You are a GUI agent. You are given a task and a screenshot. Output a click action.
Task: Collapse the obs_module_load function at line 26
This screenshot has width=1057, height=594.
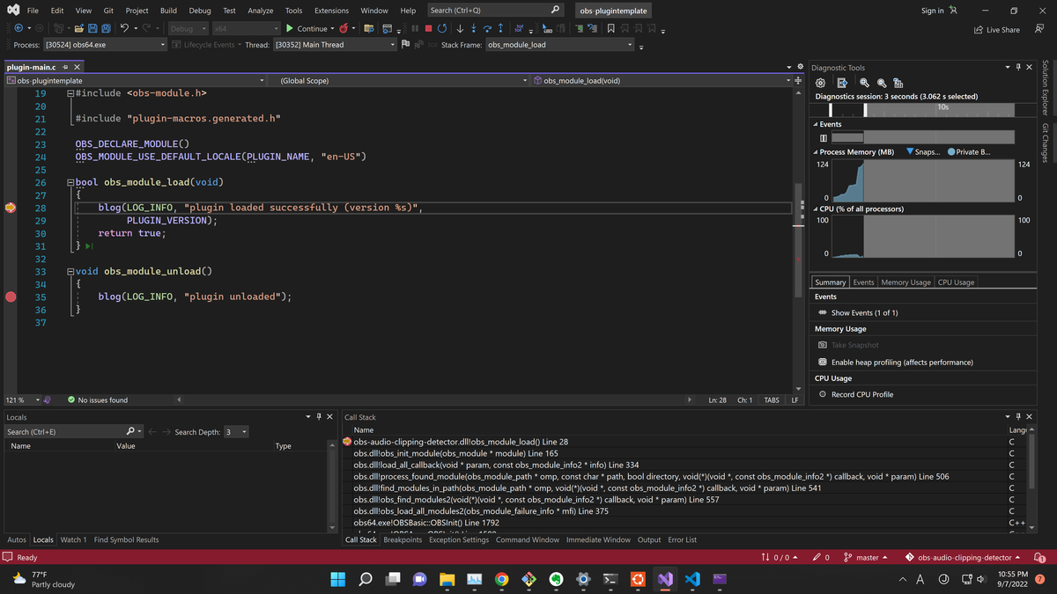70,182
